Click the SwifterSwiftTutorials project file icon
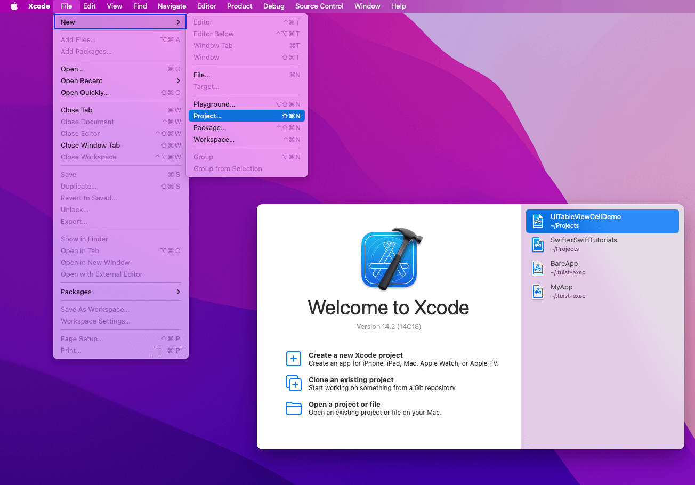 (x=538, y=245)
